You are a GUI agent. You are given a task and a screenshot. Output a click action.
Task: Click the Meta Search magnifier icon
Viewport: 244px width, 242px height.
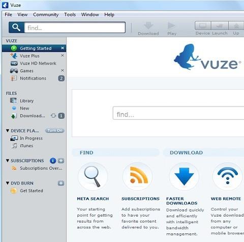tap(93, 177)
